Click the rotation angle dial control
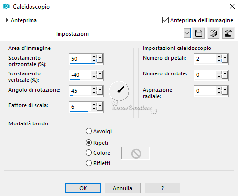The width and height of the screenshot is (238, 196). click(119, 91)
